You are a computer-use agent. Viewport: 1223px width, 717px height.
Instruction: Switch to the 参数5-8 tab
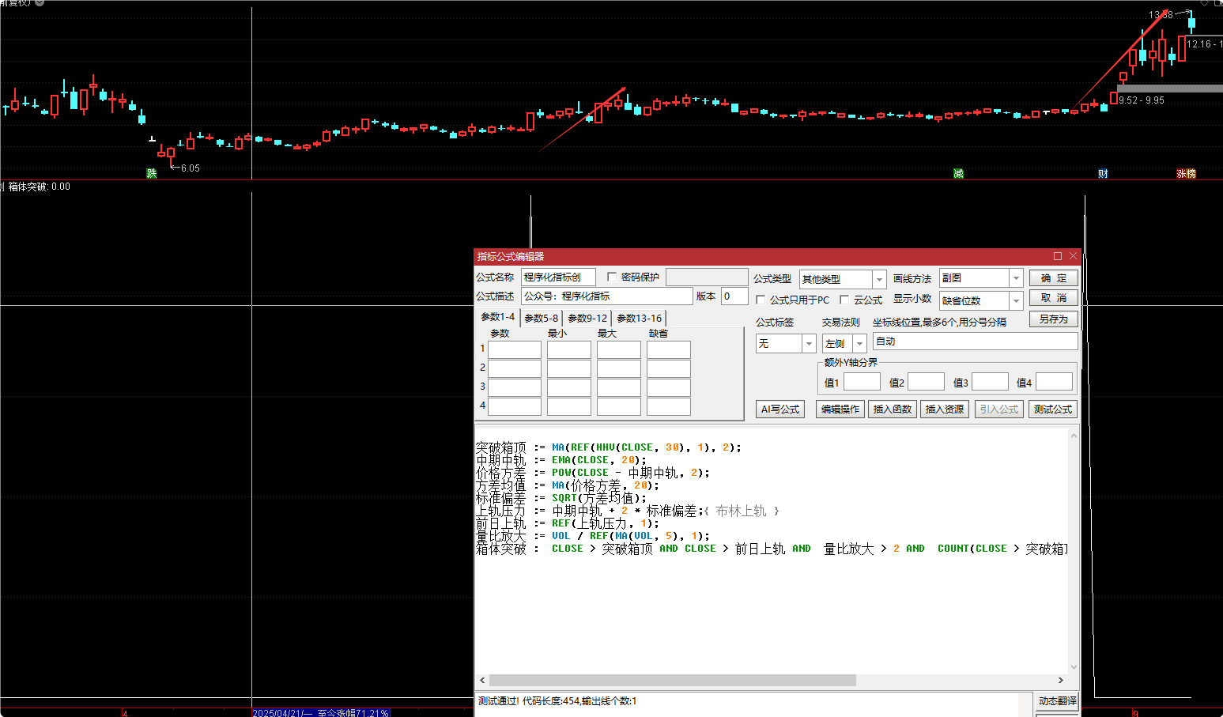point(542,318)
